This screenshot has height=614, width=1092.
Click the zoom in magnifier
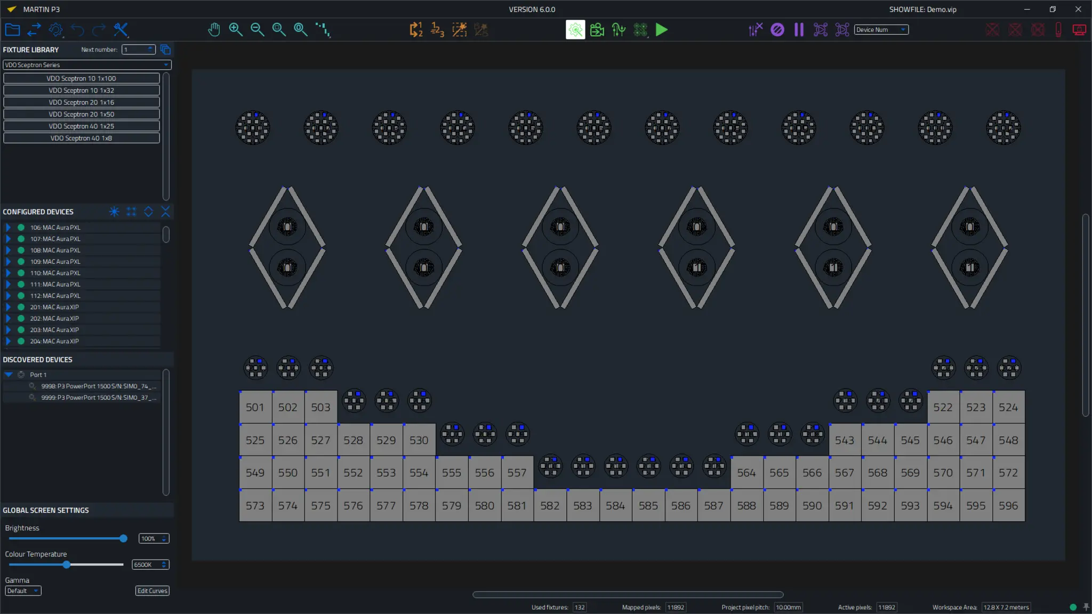236,30
